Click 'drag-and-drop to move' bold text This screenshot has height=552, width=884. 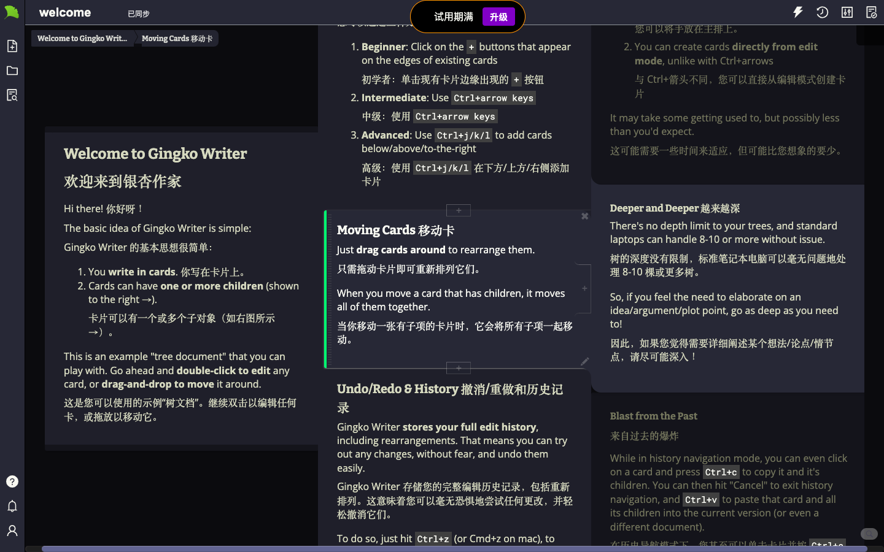pyautogui.click(x=158, y=384)
